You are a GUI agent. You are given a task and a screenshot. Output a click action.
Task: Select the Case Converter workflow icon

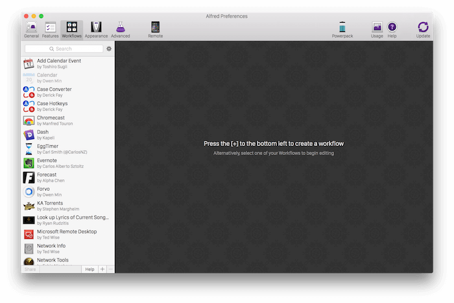pos(29,92)
